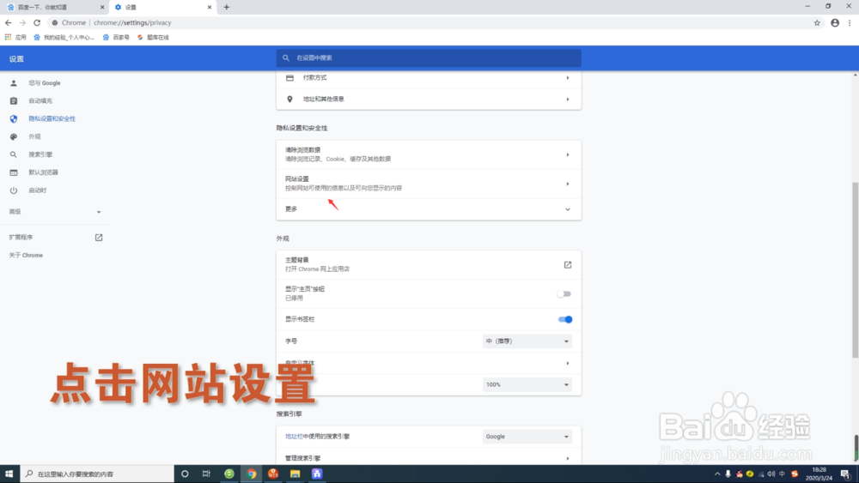The image size is (859, 483).
Task: Close the 百度一下 tab
Action: coord(102,7)
